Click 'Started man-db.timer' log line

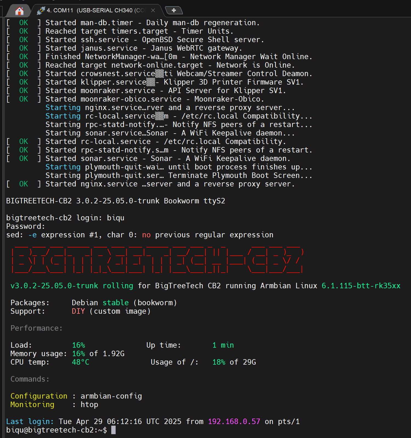pos(133,23)
